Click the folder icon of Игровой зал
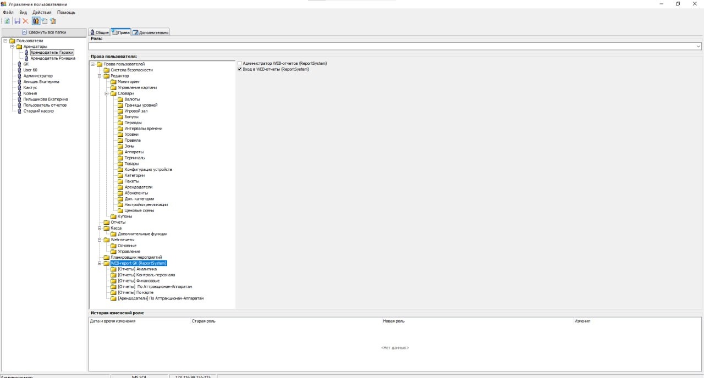 coord(120,111)
